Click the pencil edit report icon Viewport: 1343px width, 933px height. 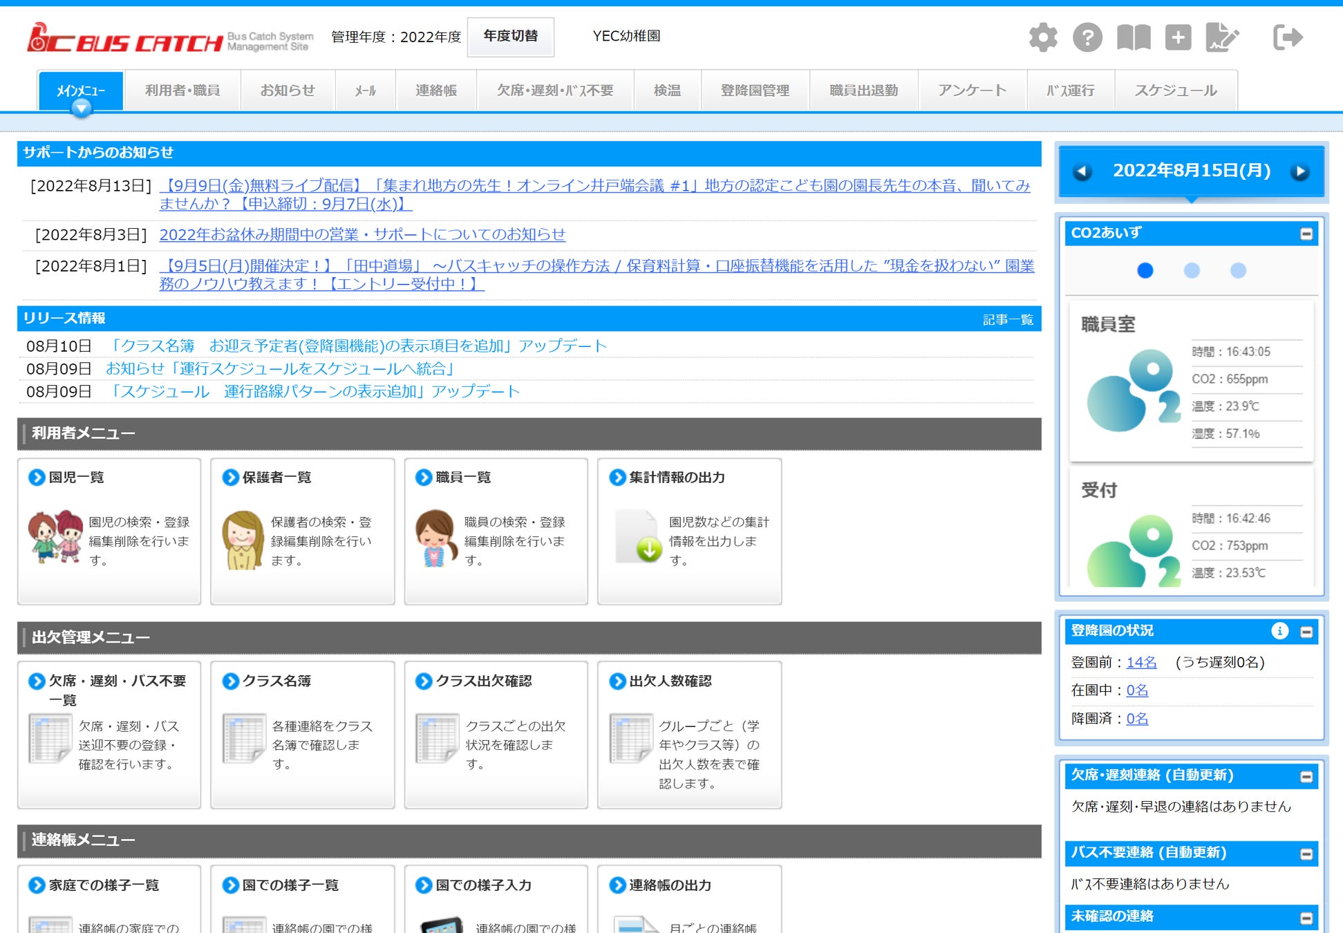click(x=1221, y=37)
